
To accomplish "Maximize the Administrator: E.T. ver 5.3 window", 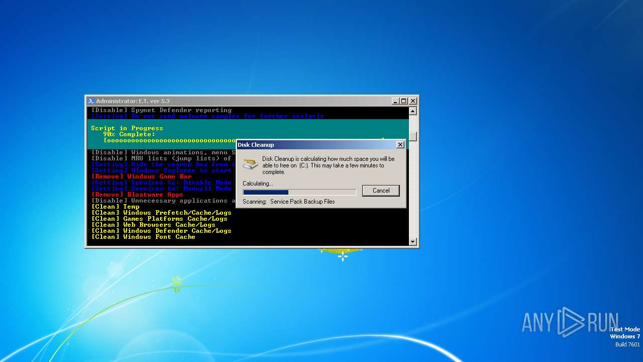I will (x=404, y=101).
